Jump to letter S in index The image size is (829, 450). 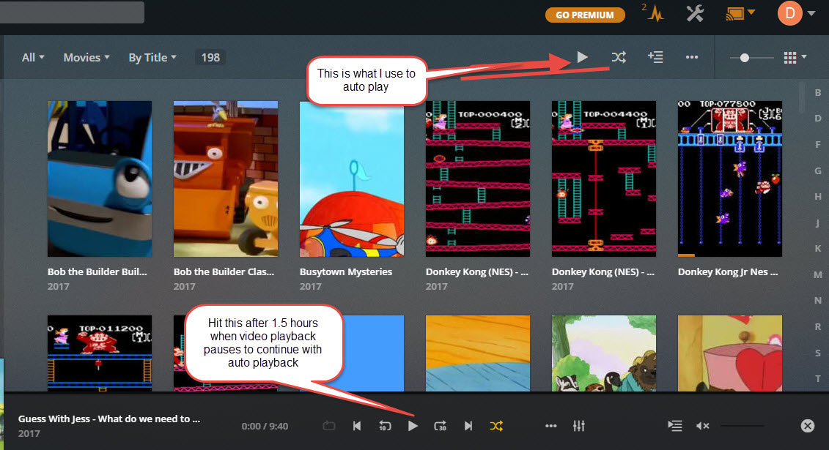[x=818, y=353]
